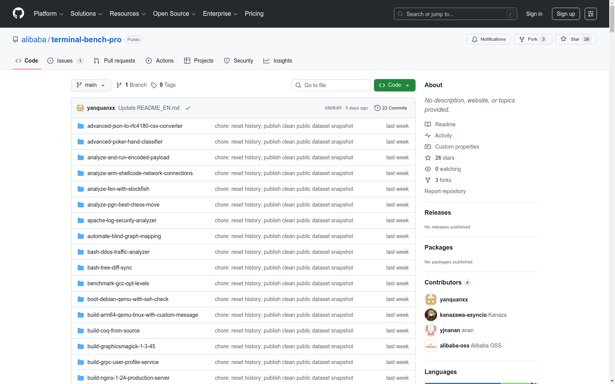Viewport: 615px width, 384px height.
Task: Click yanquanxx avatar in commit header
Action: tap(80, 108)
